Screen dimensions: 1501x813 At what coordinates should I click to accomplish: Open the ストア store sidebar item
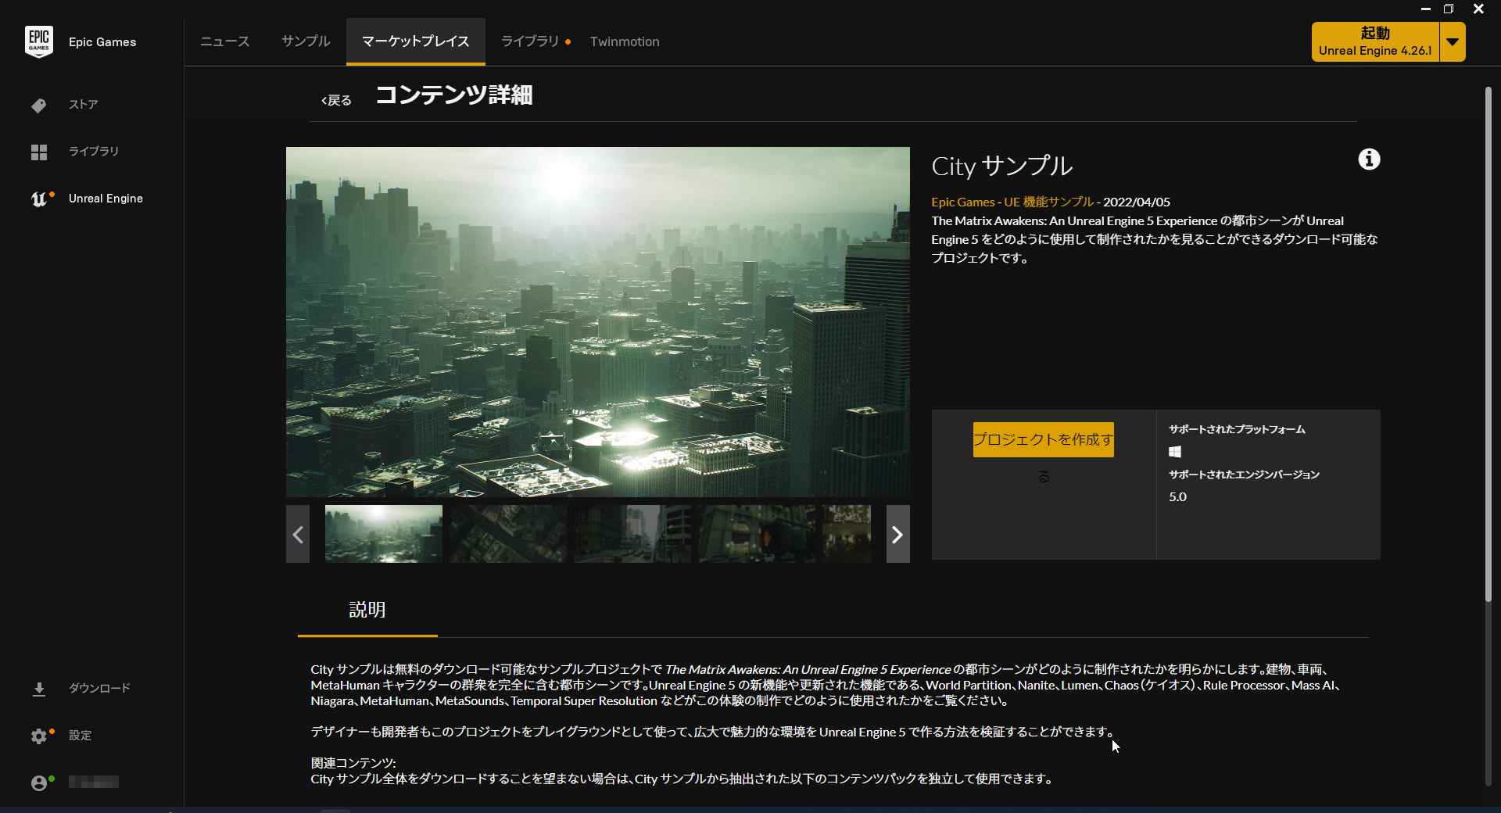click(83, 105)
